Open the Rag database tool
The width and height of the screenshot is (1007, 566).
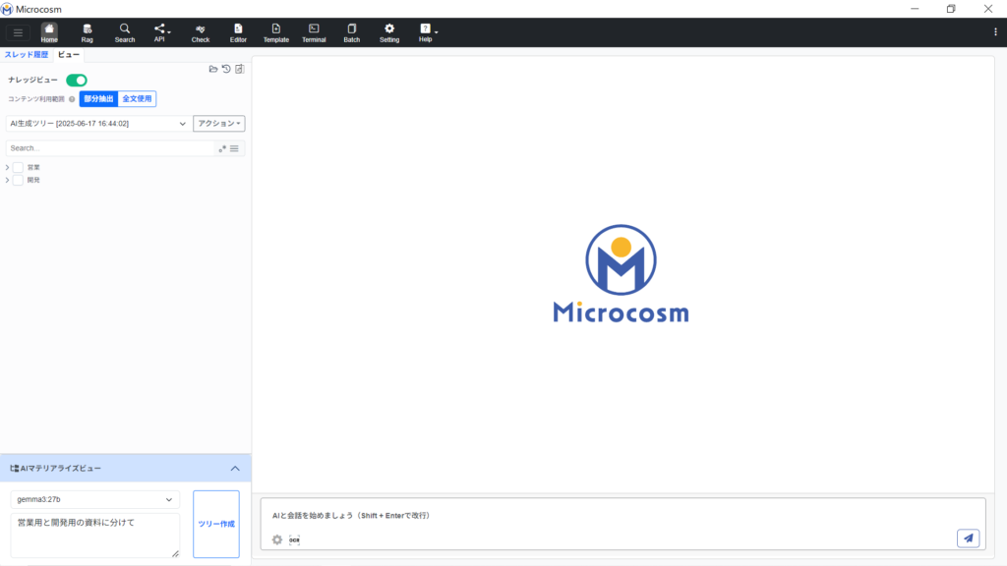[x=88, y=32]
